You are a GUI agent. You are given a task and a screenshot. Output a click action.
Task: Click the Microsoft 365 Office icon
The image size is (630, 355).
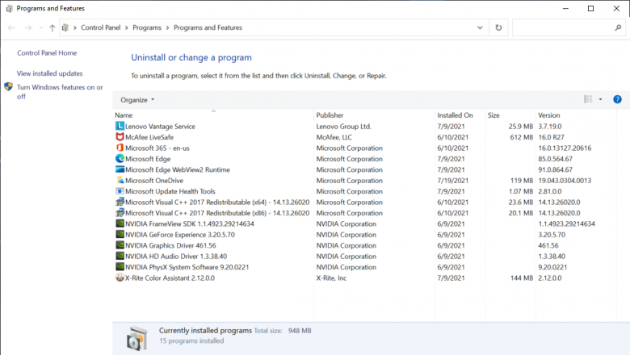click(x=120, y=148)
